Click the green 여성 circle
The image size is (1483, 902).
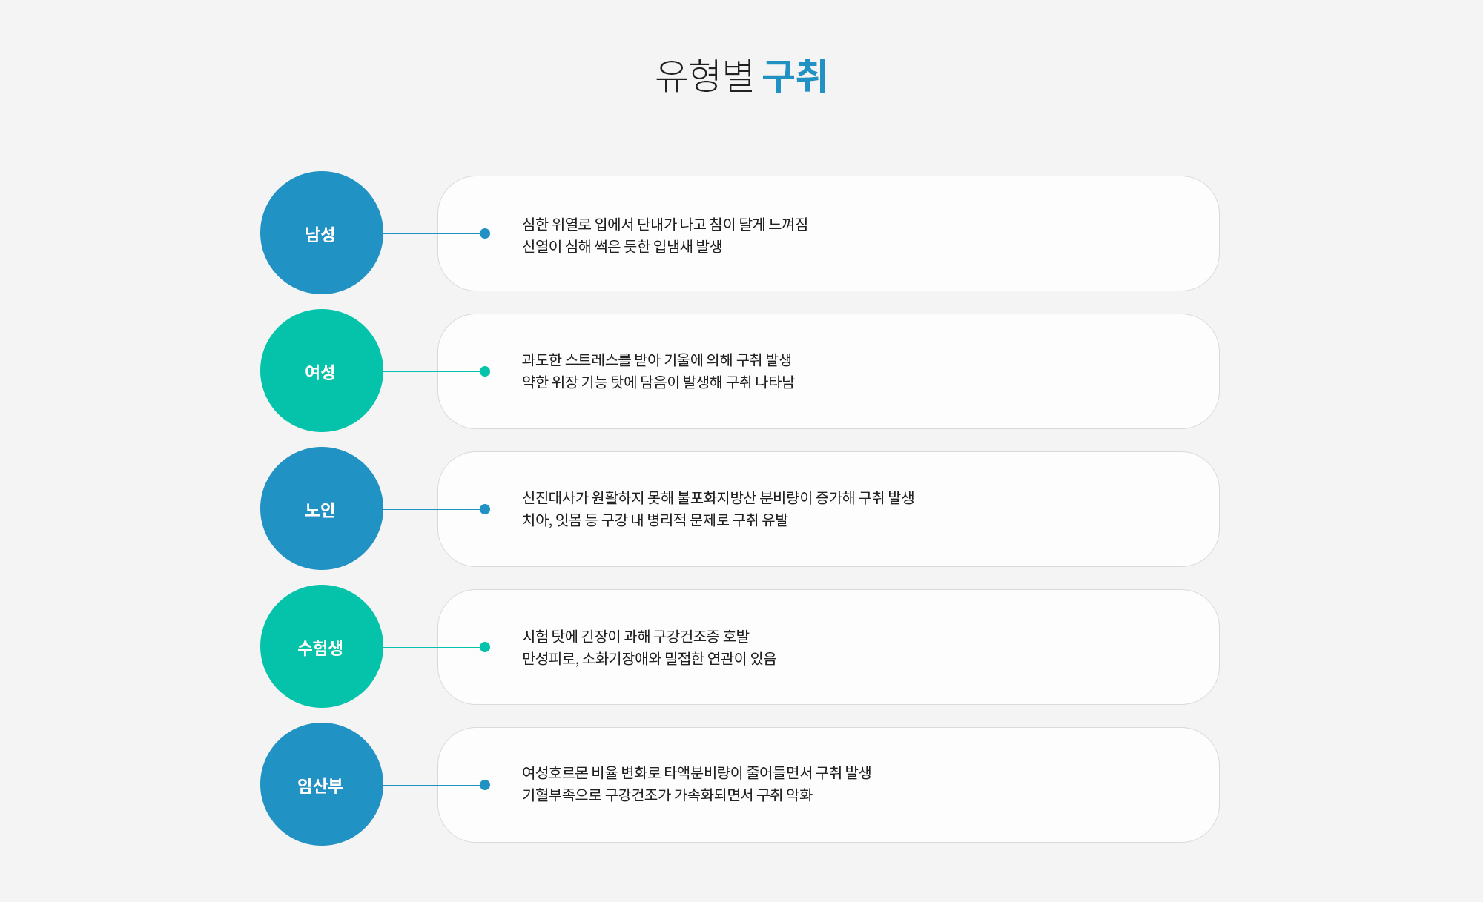(x=322, y=371)
